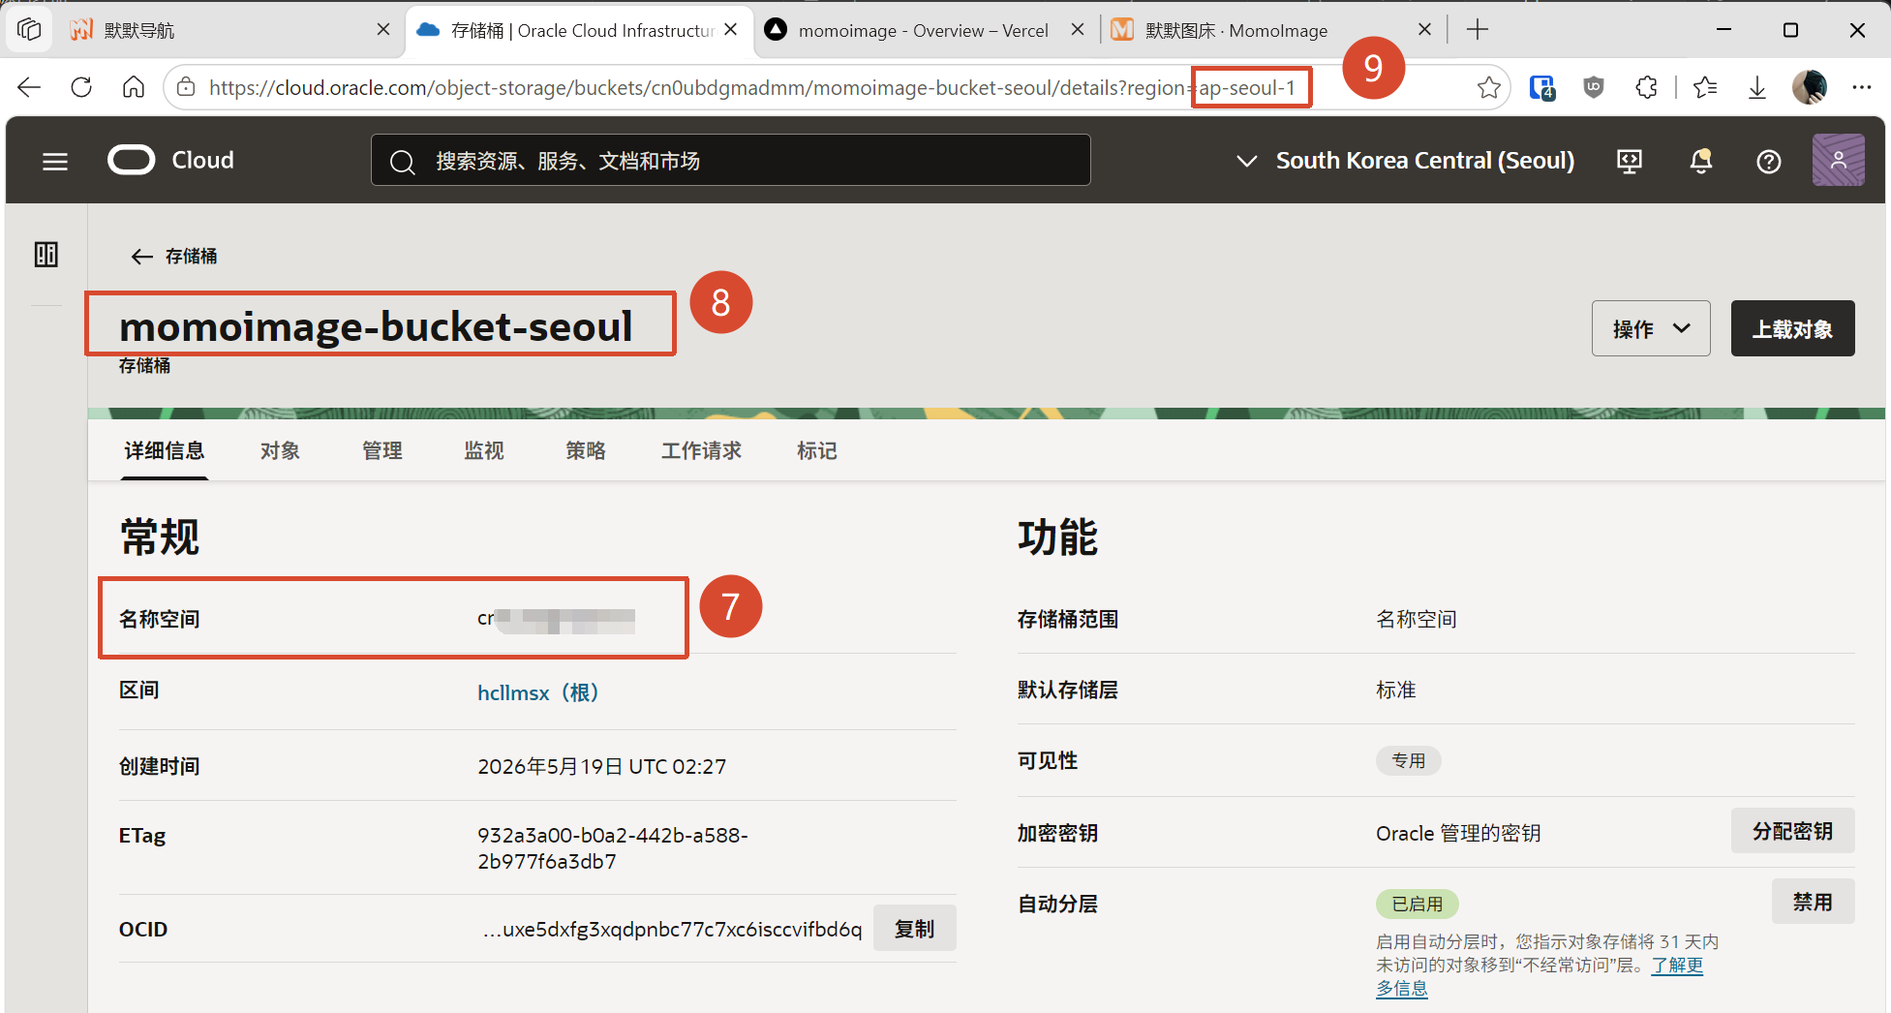
Task: Close the 默默导航 tab
Action: click(x=383, y=30)
